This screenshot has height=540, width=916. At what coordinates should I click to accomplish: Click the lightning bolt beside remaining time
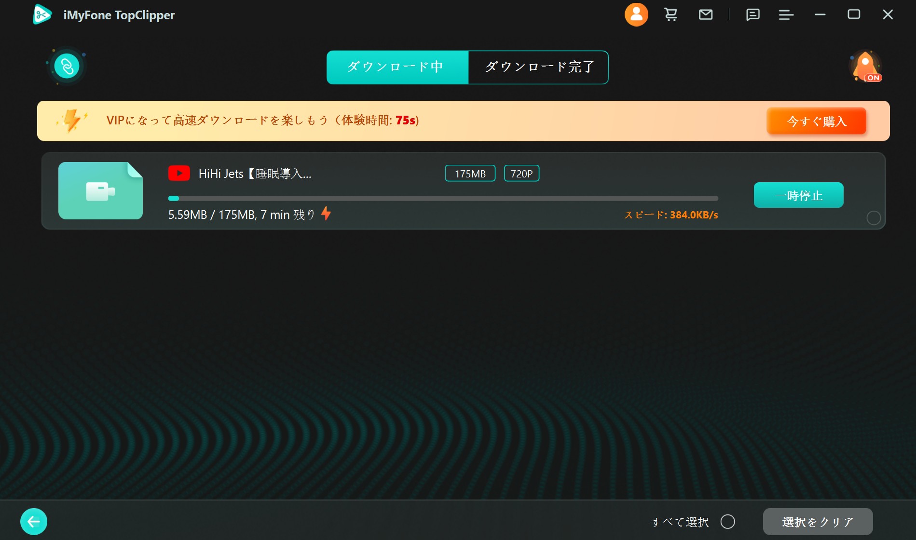coord(326,213)
